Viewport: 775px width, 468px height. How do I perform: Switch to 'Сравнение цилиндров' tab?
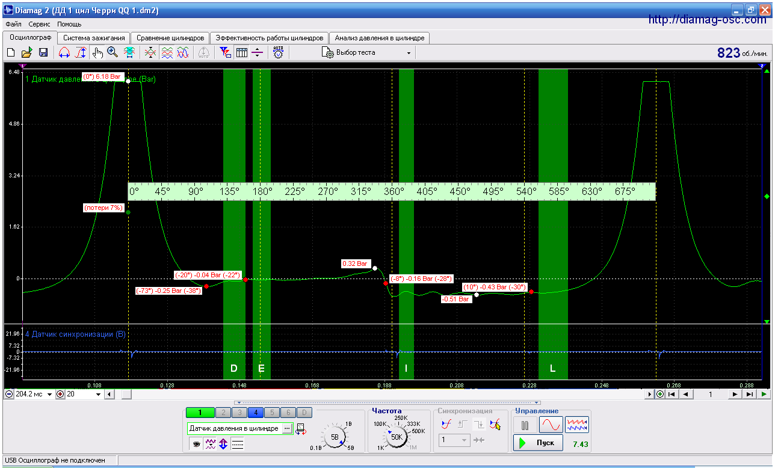click(x=170, y=38)
